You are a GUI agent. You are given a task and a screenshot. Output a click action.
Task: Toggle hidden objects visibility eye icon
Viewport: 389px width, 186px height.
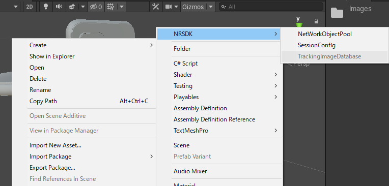(96, 7)
